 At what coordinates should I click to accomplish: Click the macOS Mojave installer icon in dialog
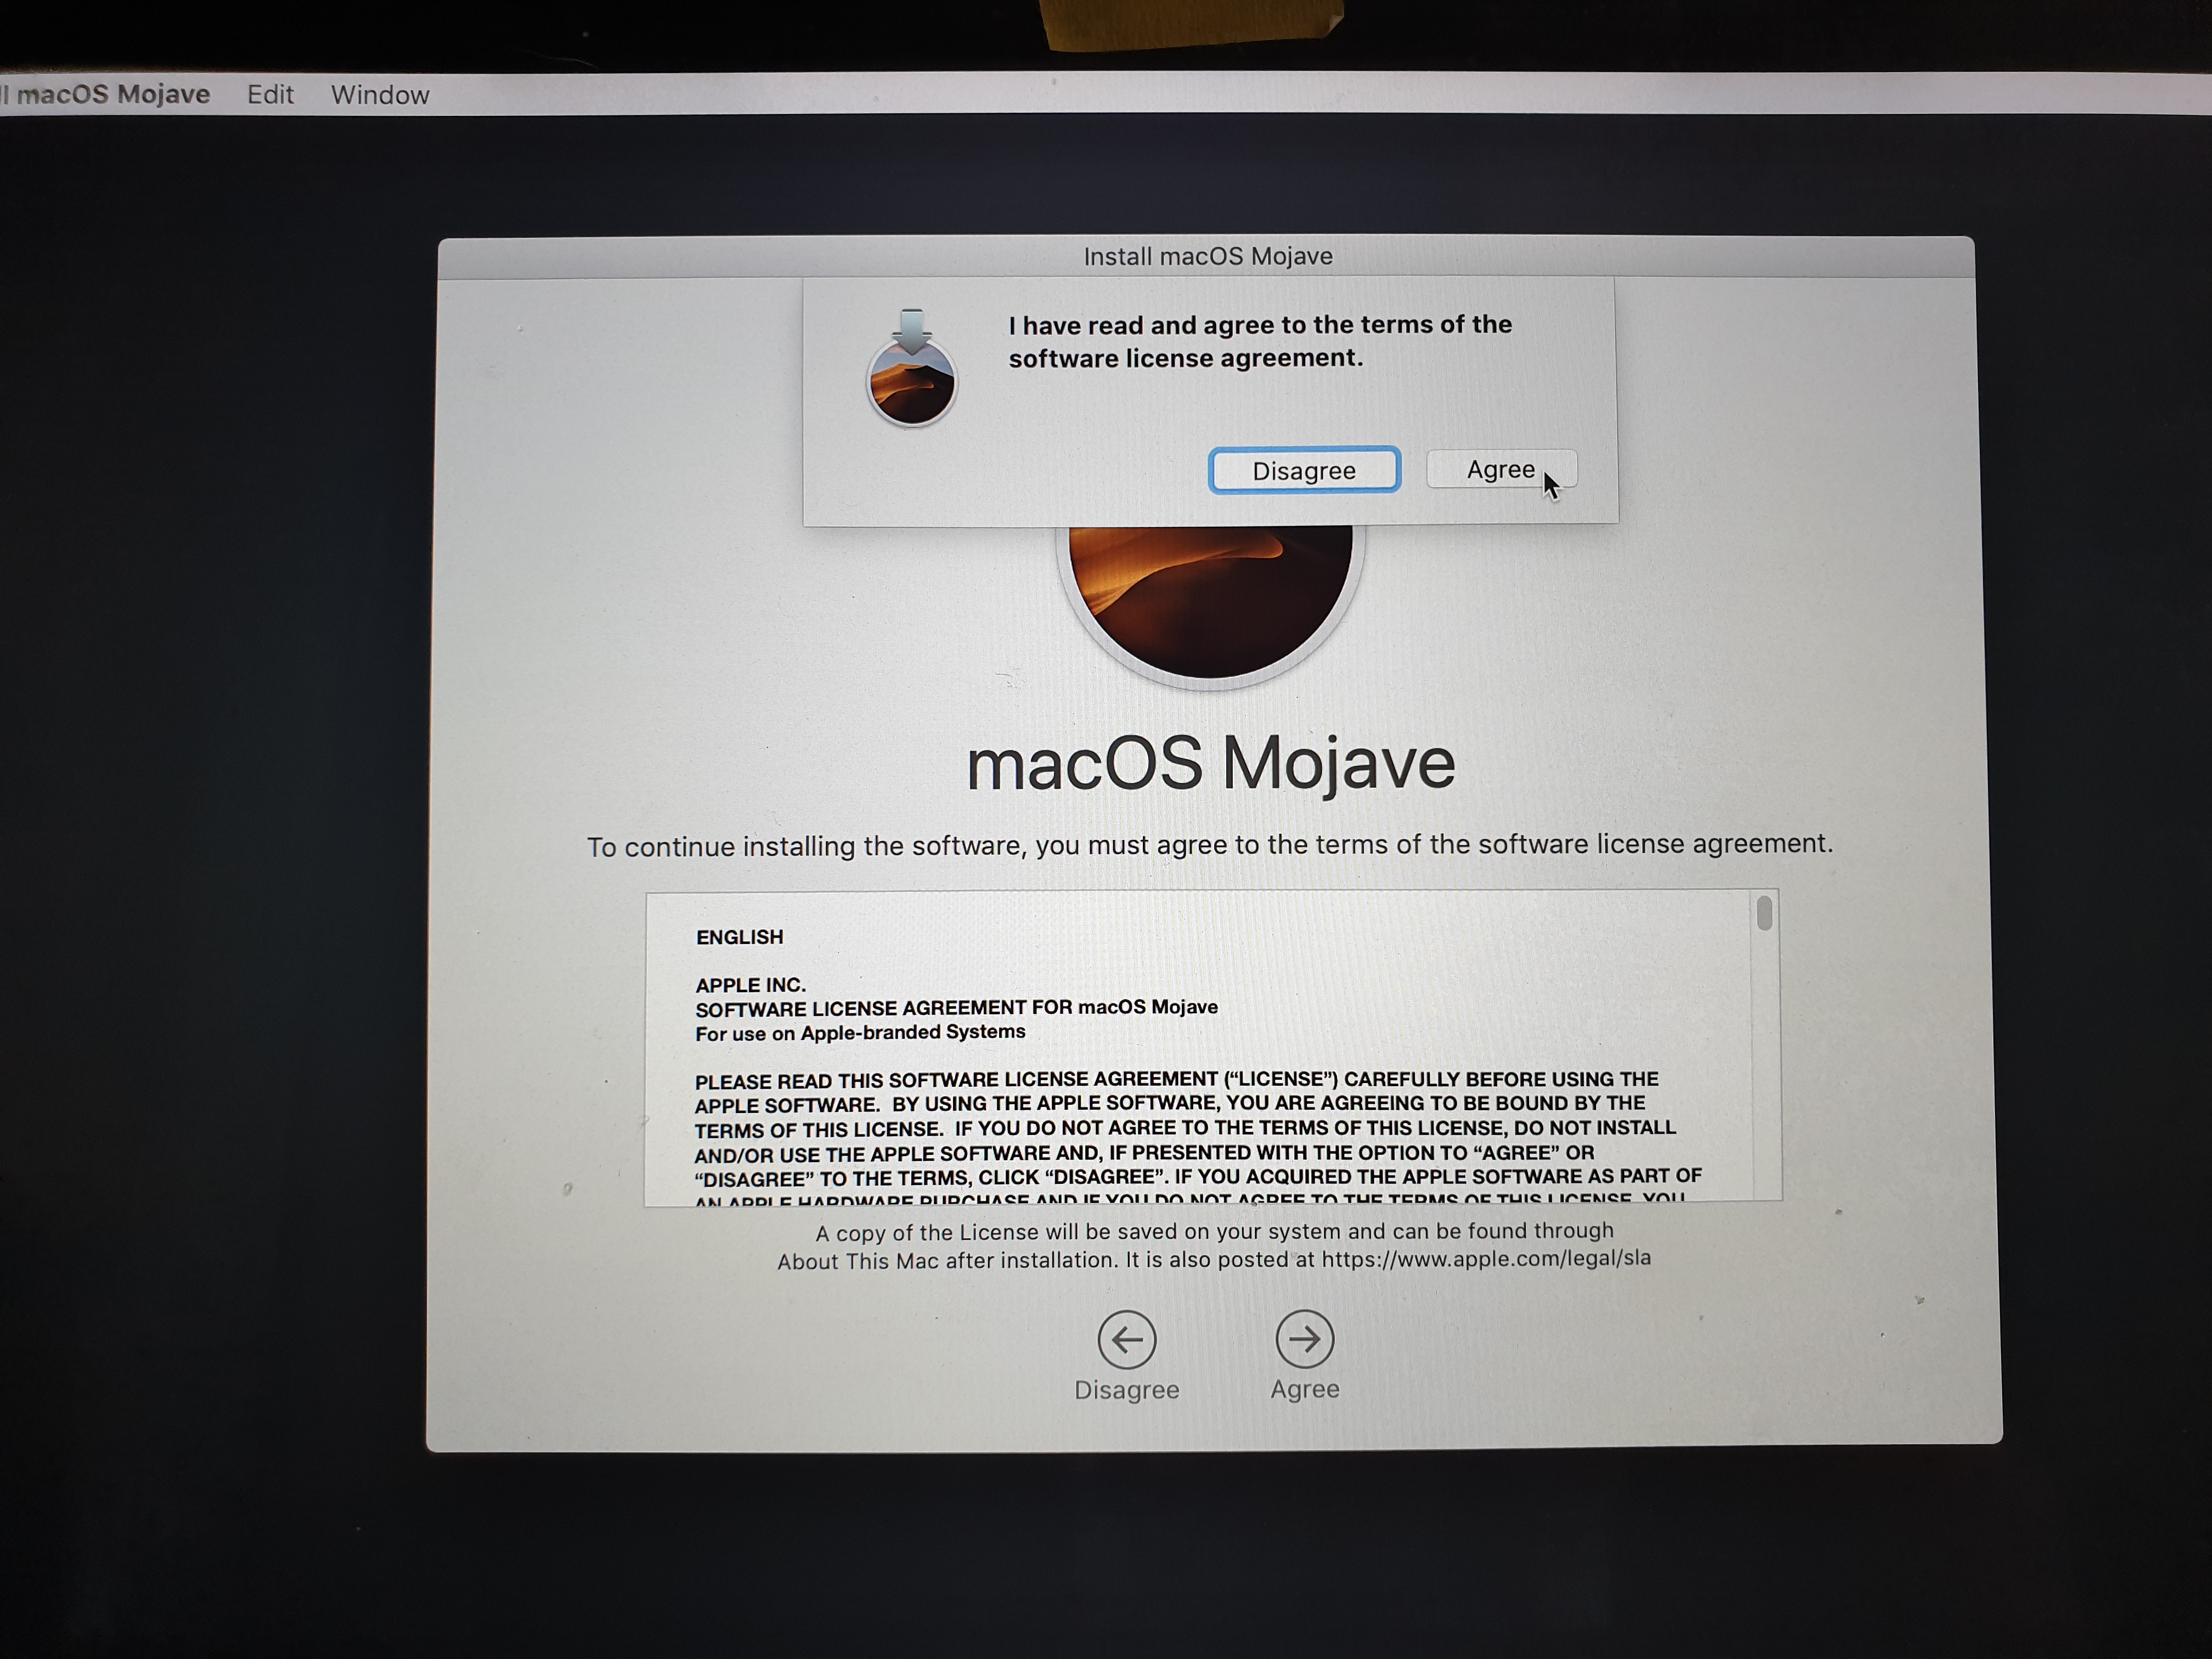click(911, 368)
